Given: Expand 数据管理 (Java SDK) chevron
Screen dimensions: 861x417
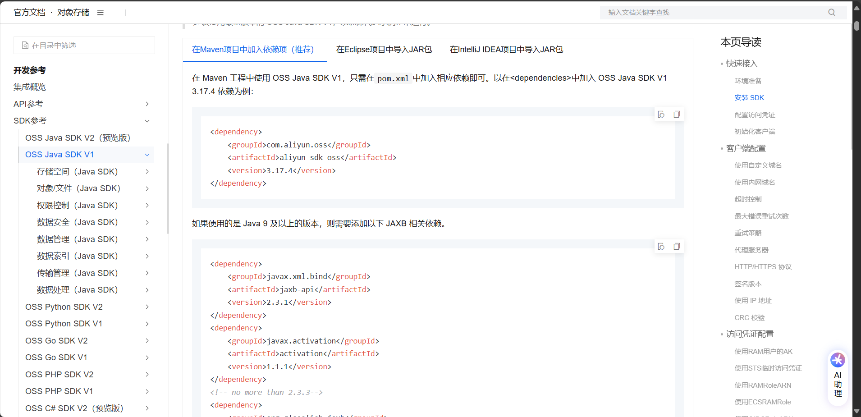Looking at the screenshot, I should (147, 239).
